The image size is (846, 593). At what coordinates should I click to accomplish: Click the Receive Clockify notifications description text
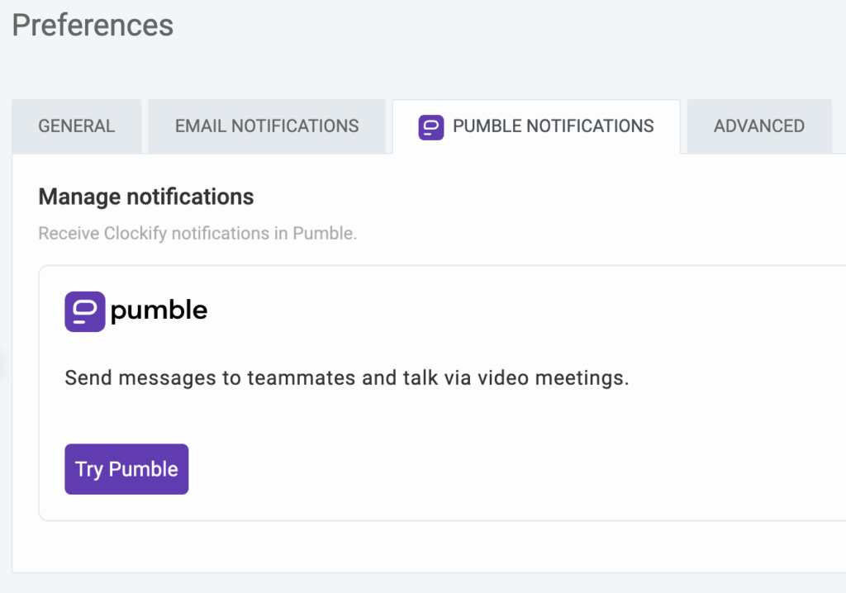[x=197, y=233]
